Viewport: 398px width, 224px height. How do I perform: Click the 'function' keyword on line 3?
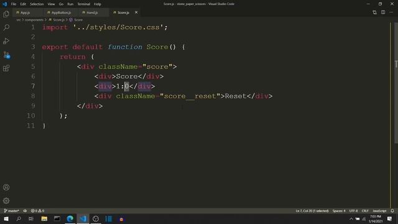point(125,47)
